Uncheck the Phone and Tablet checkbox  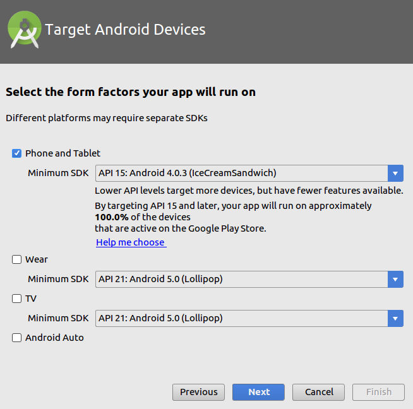click(17, 153)
